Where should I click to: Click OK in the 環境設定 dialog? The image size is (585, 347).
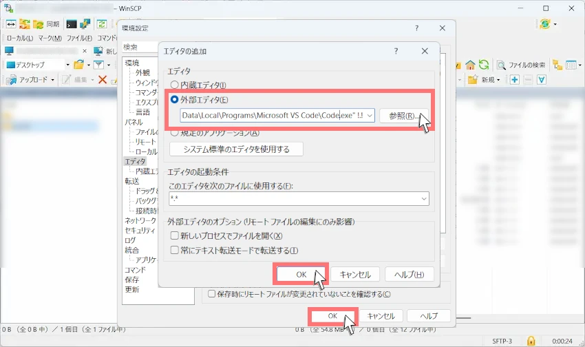(x=332, y=316)
